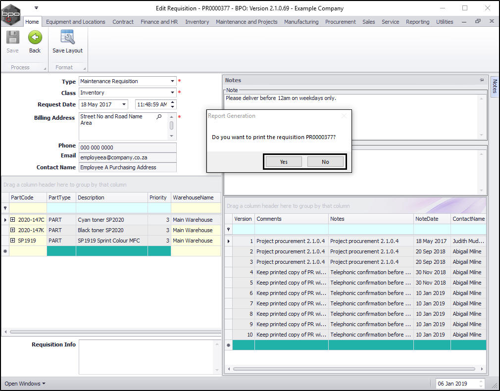Image resolution: width=500 pixels, height=391 pixels.
Task: Open the Open Windows menu in status bar
Action: pos(25,384)
